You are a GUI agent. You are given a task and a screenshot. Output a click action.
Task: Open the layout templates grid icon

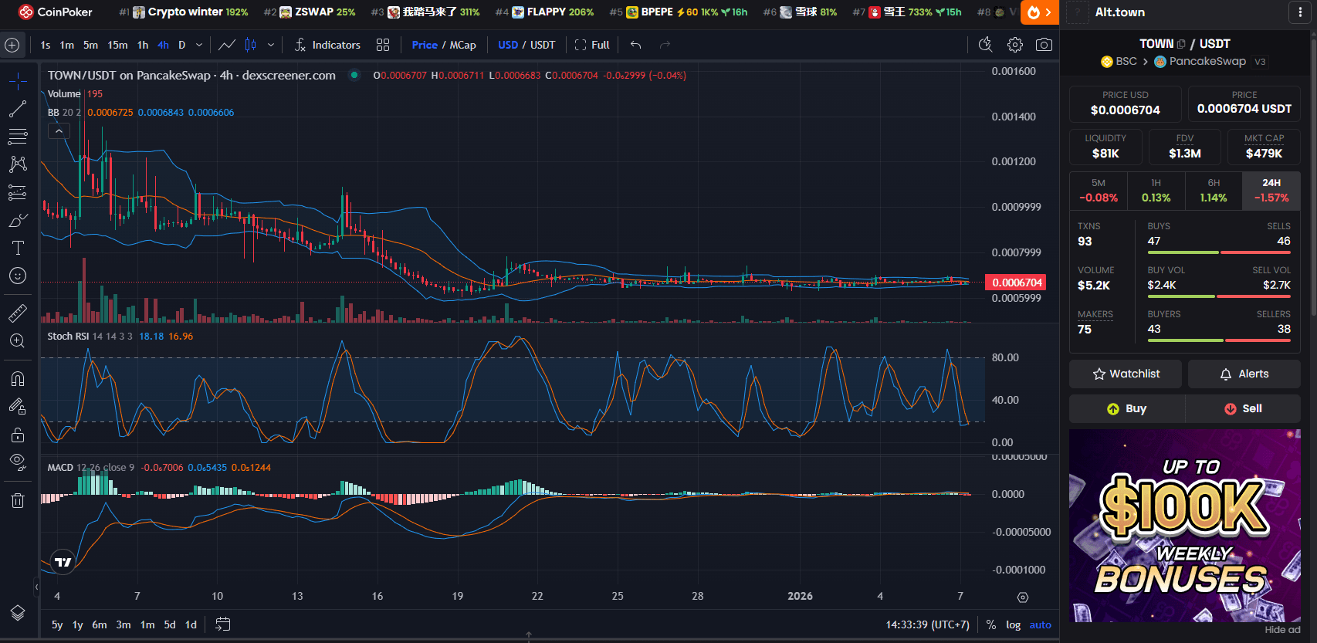383,45
